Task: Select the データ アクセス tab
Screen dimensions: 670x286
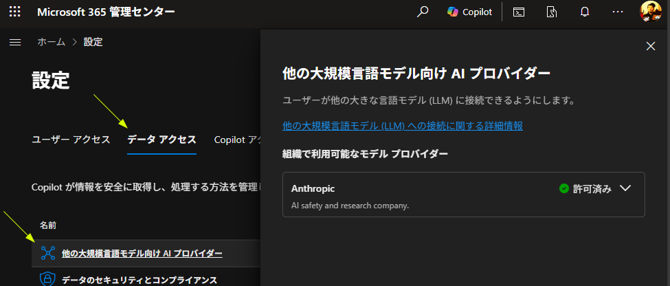Action: pos(162,140)
